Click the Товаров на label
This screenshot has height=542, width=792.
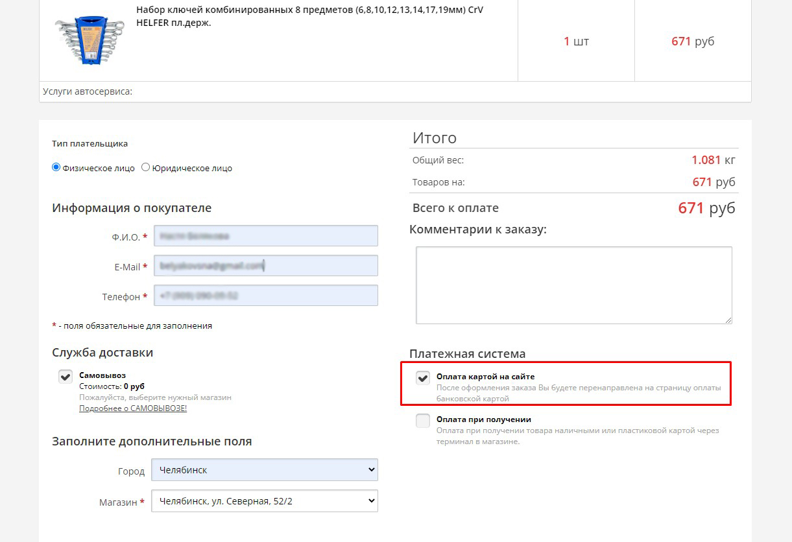click(438, 182)
